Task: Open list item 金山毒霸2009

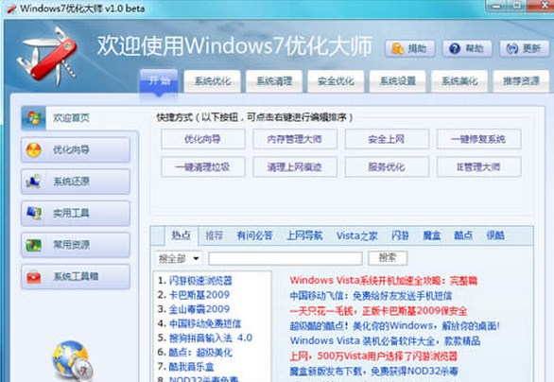Action: 199,309
